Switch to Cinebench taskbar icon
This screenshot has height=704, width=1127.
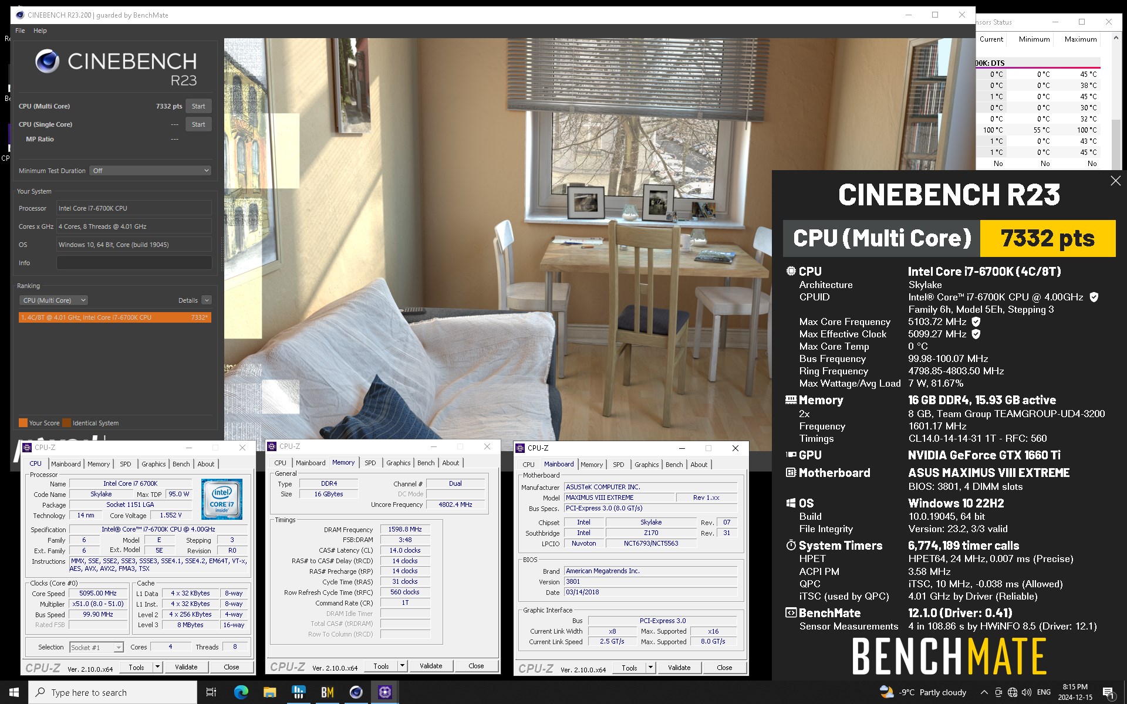pyautogui.click(x=356, y=692)
